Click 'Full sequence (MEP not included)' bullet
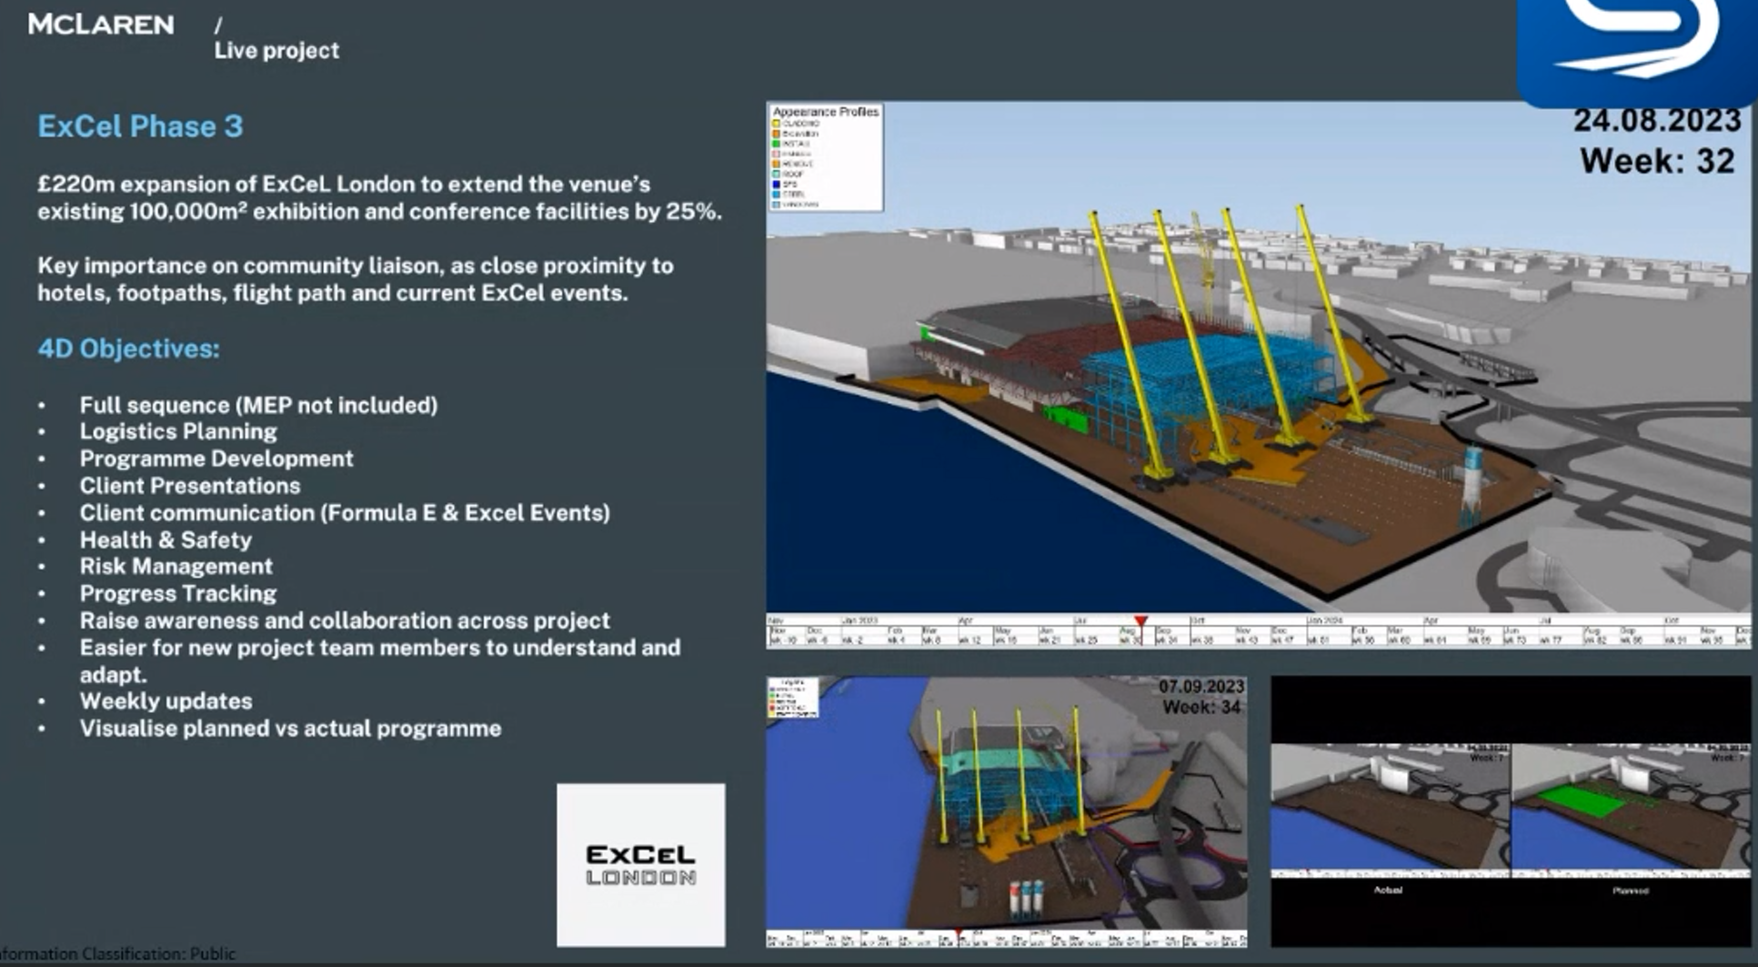This screenshot has width=1758, height=967. [x=258, y=405]
